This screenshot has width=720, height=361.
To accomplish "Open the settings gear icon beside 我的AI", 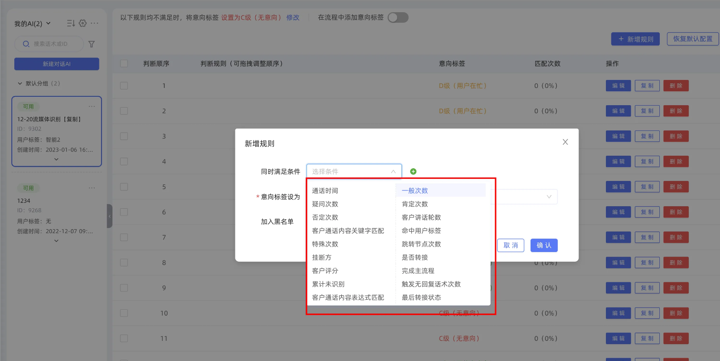I will (83, 23).
